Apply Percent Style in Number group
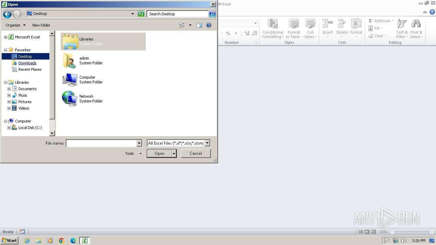Viewport: 436px width, 245px height. click(x=228, y=33)
